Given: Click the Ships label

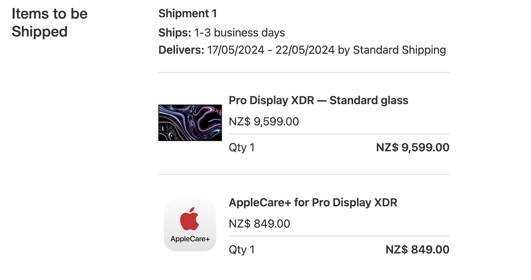Looking at the screenshot, I should tap(175, 33).
